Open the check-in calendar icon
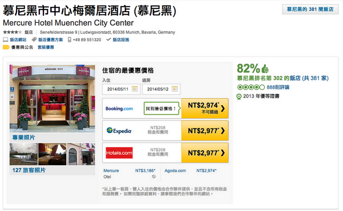Viewport: 343px width, 211px height. coord(135,89)
